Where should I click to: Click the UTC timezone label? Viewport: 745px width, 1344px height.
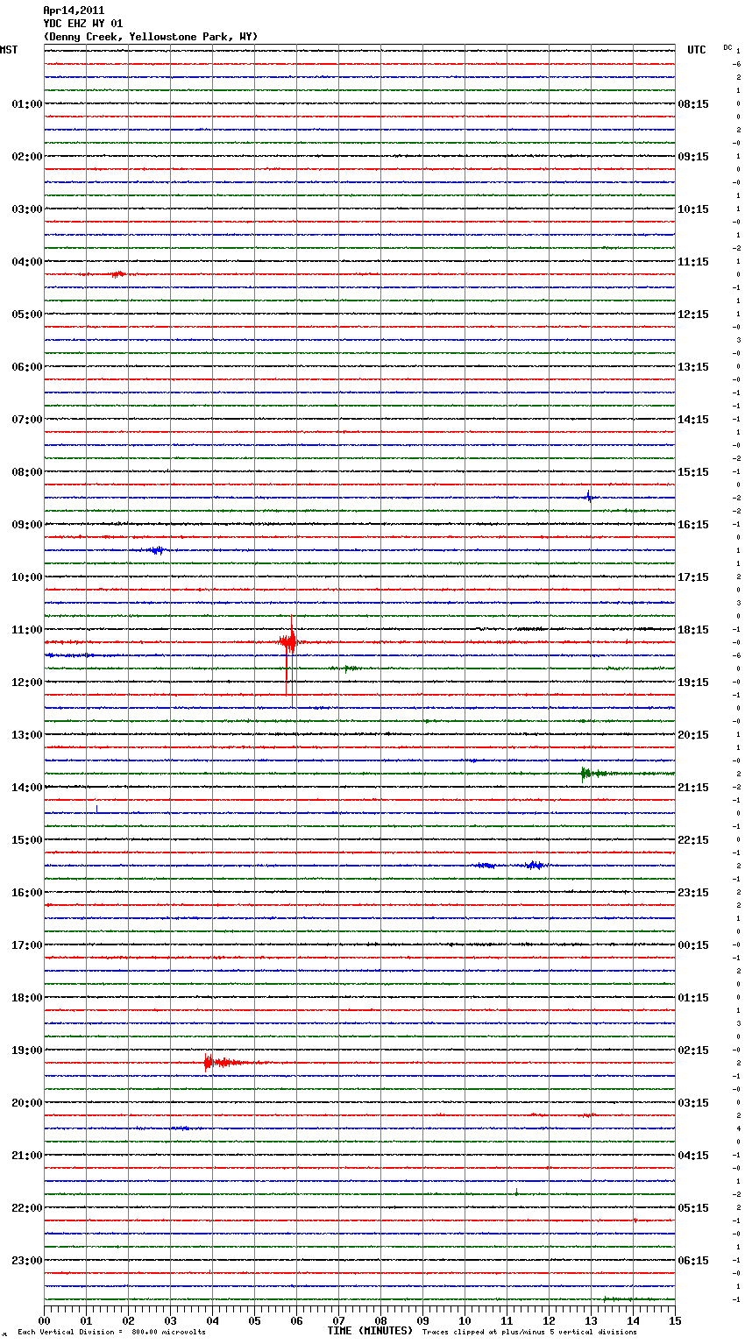697,50
